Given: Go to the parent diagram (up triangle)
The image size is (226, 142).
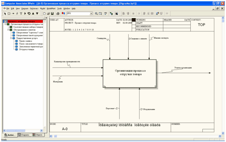Looking at the screenshot, I should [x=33, y=14].
